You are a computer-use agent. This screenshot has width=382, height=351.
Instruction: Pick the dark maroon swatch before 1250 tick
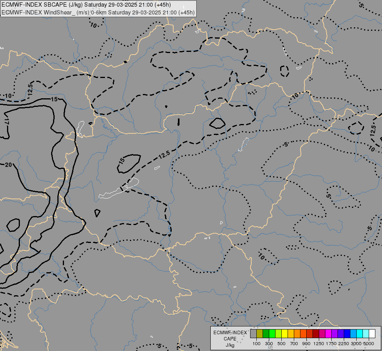click(316, 333)
